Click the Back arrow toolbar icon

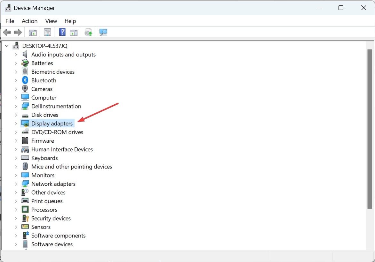tap(7, 32)
